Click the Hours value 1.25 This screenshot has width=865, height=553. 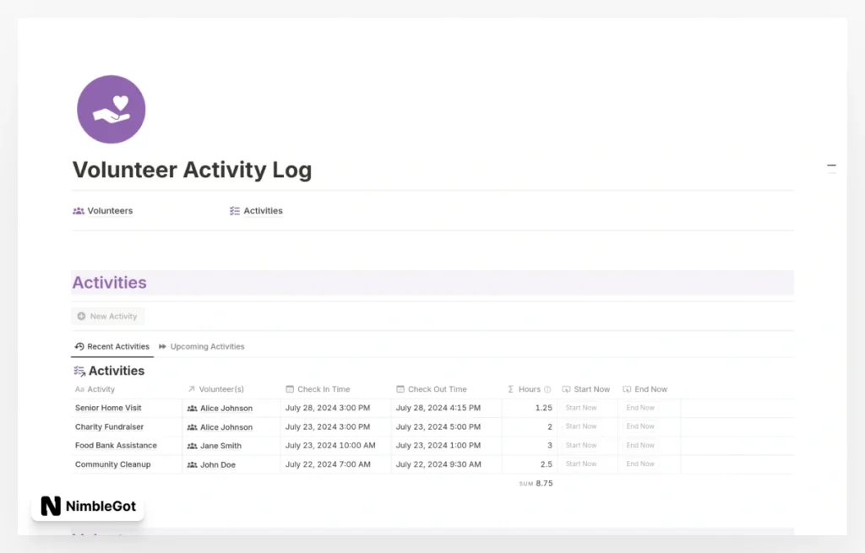click(x=543, y=408)
